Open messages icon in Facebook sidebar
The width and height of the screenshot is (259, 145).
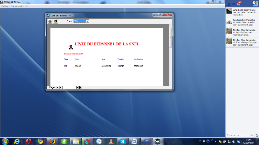tap(234, 4)
